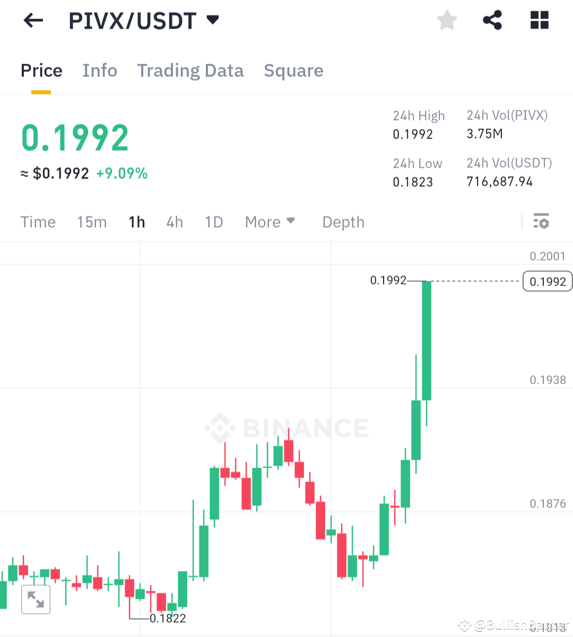Tap the current price label 0.1992
573x637 pixels.
(547, 281)
